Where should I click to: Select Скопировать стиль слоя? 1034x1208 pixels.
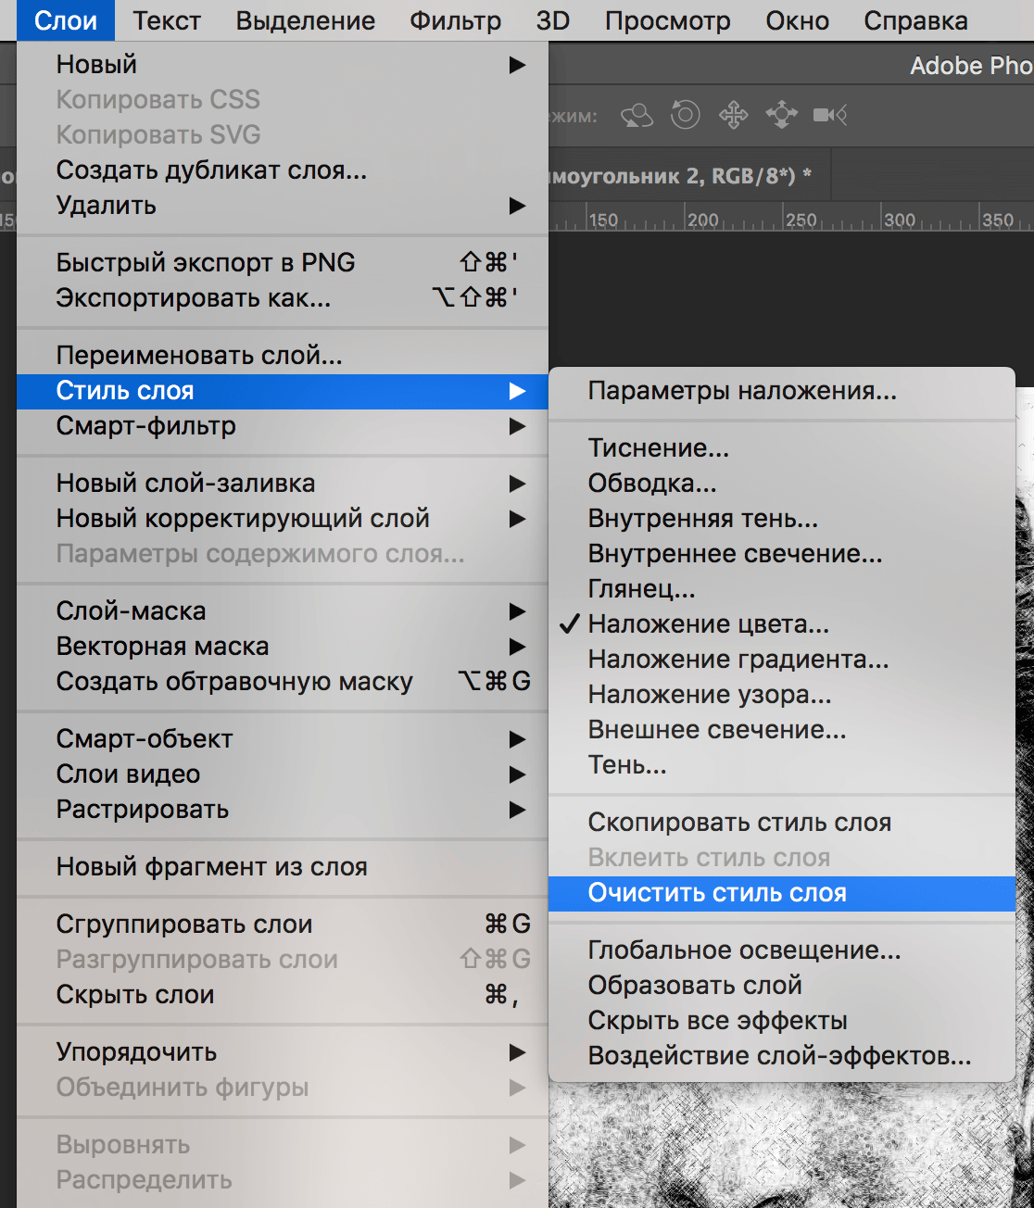(x=738, y=823)
